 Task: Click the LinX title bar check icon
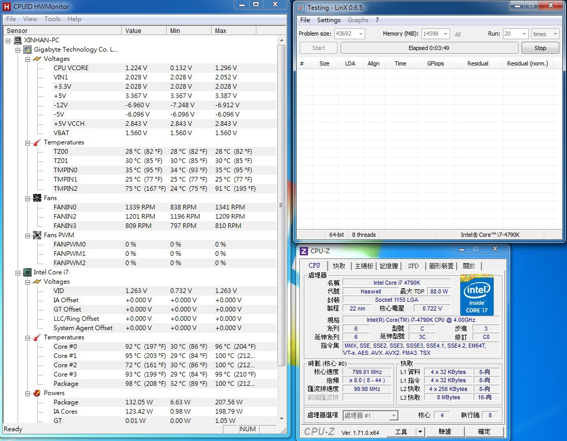pos(300,8)
